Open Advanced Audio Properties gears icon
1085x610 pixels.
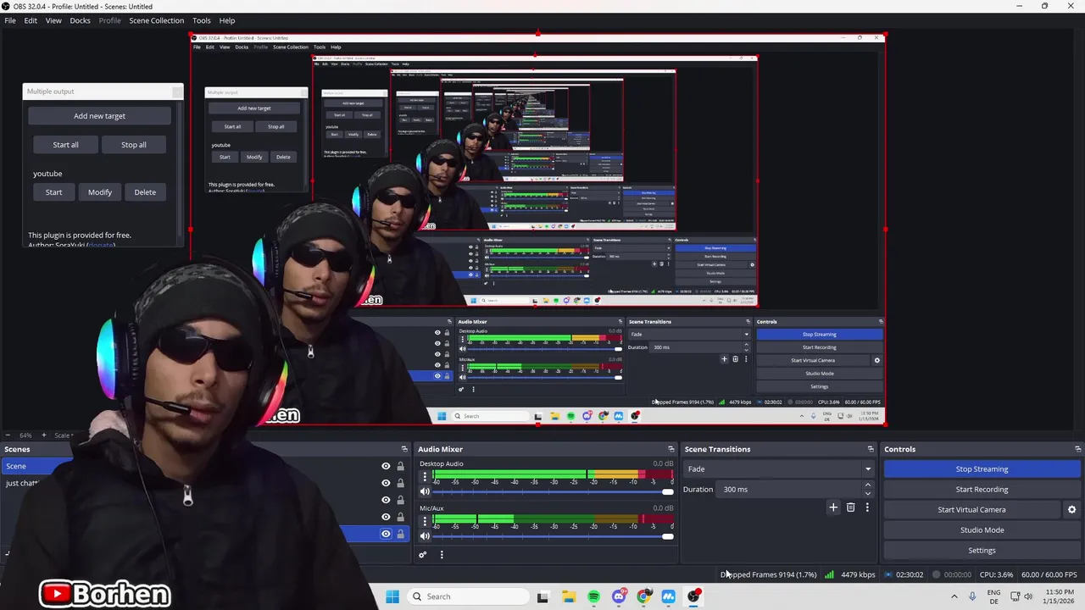tap(423, 555)
